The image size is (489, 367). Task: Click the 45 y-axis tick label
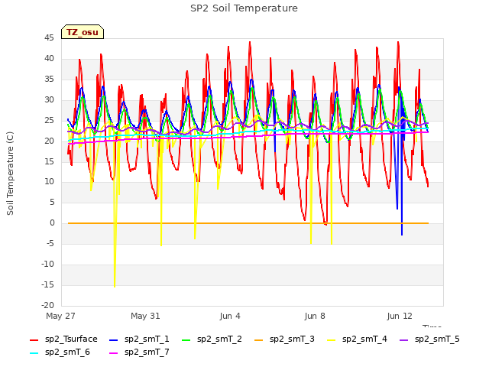(49, 38)
